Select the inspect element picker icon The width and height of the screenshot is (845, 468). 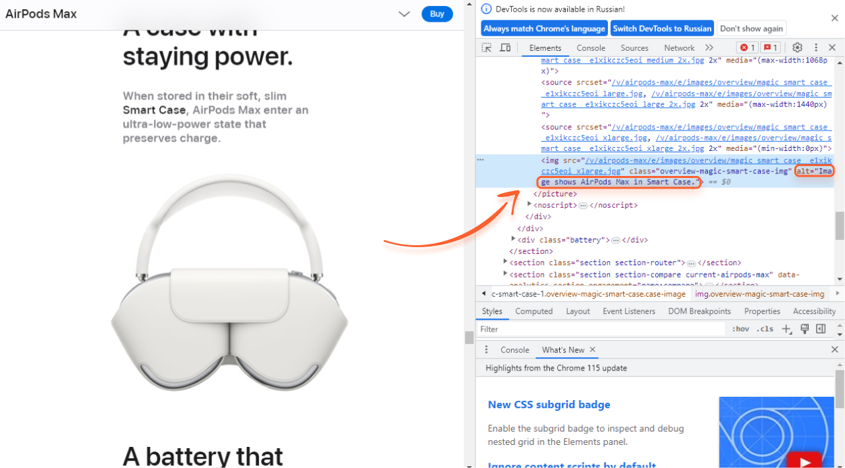click(487, 47)
